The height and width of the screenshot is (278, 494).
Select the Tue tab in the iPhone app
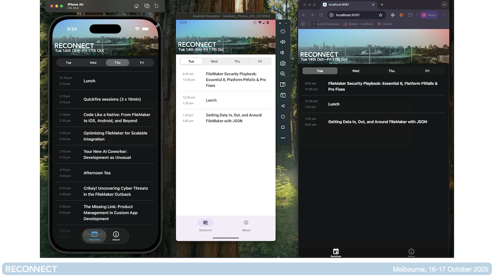pyautogui.click(x=68, y=63)
